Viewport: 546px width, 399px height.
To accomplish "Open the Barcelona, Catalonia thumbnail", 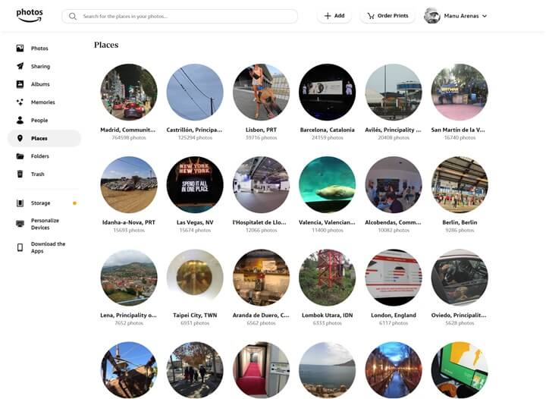I will pos(328,92).
